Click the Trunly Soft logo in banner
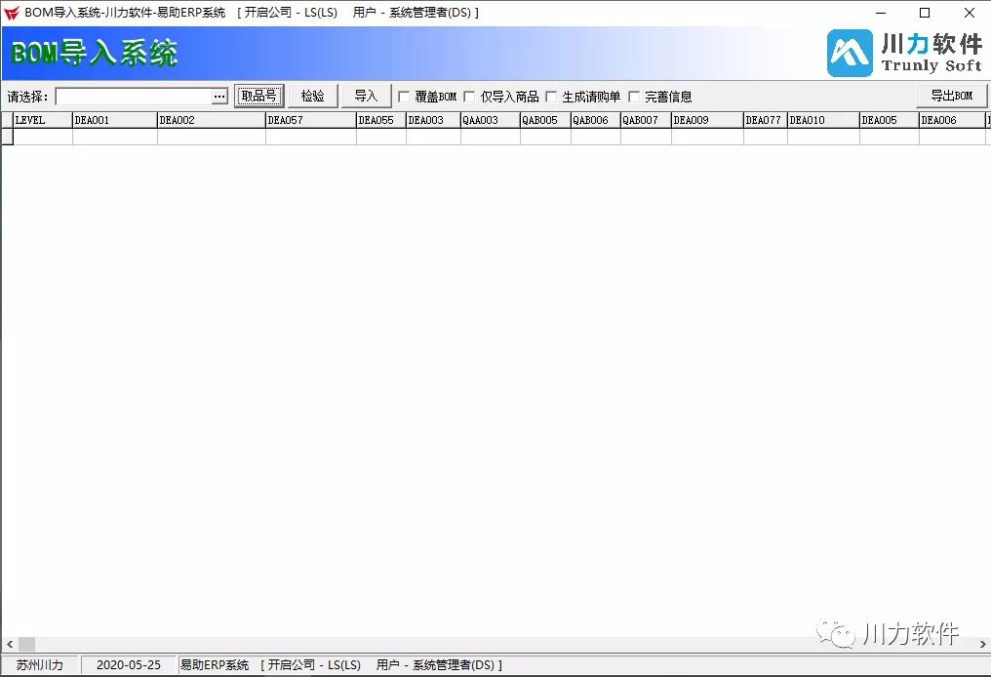The height and width of the screenshot is (677, 991). coord(904,53)
